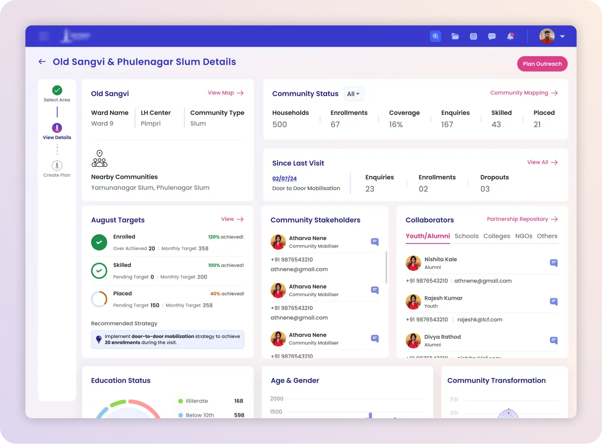Click the Plan Outreach button
Image resolution: width=602 pixels, height=444 pixels.
coord(542,64)
